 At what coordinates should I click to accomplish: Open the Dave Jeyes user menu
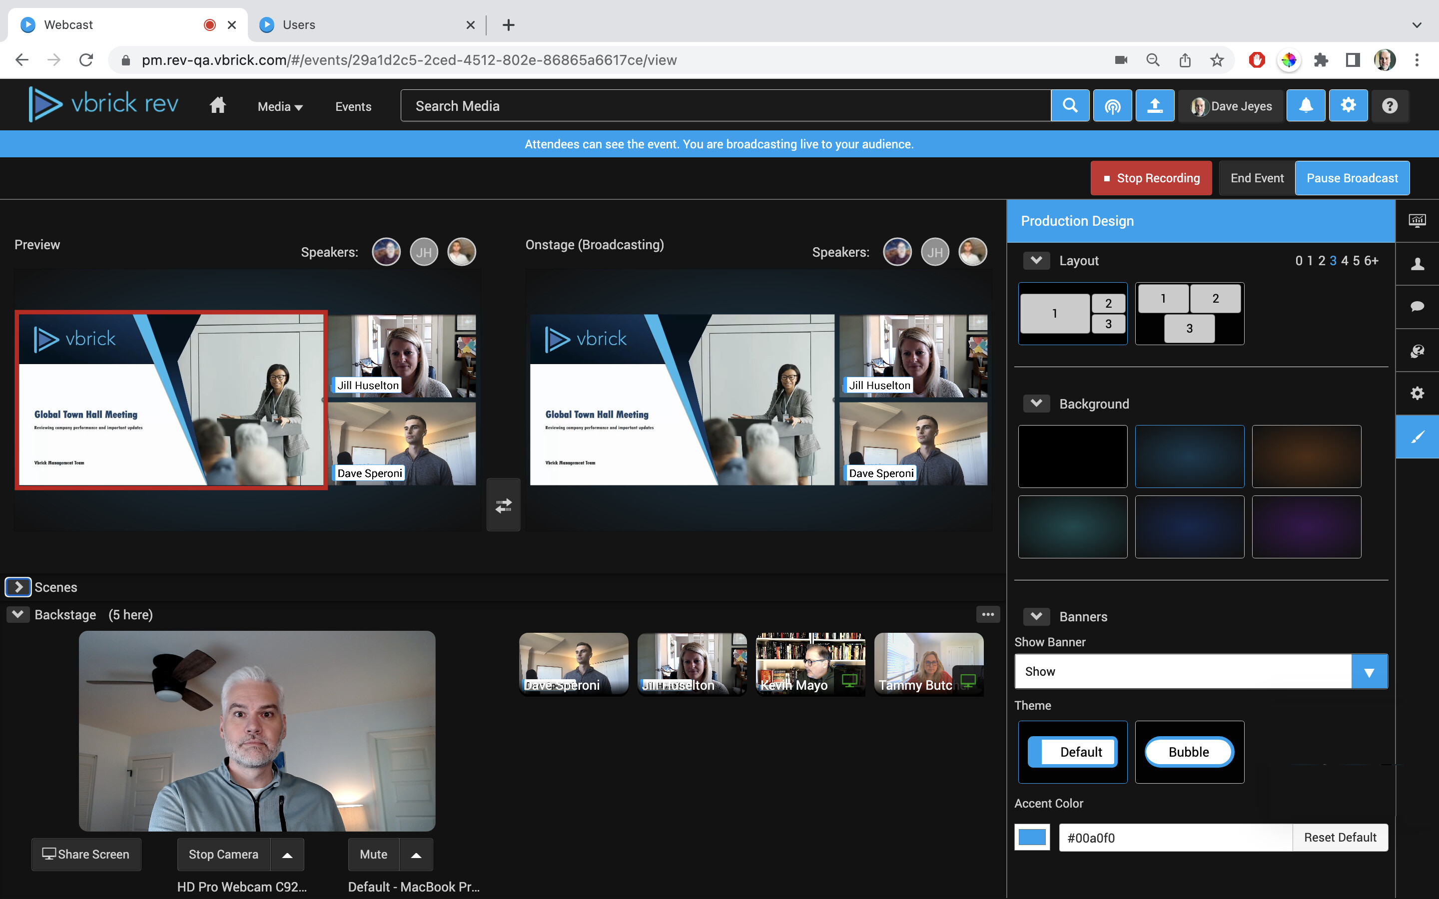[x=1231, y=106]
